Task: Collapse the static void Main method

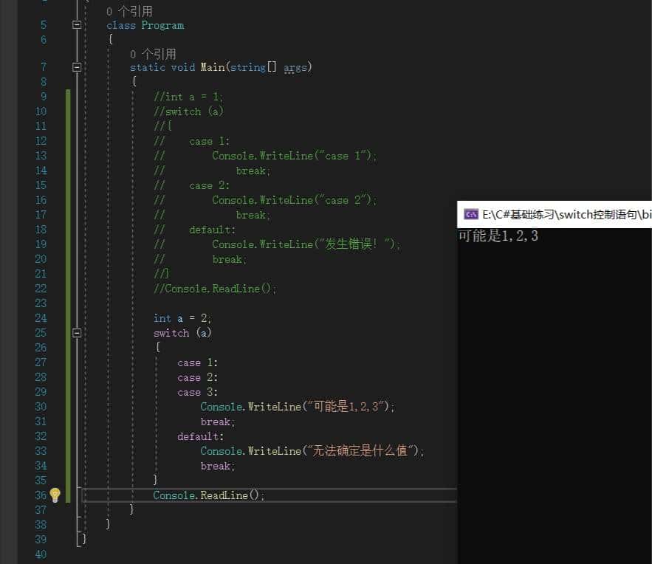Action: click(77, 67)
